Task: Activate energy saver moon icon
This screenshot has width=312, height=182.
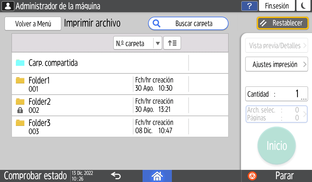Action: click(x=303, y=6)
